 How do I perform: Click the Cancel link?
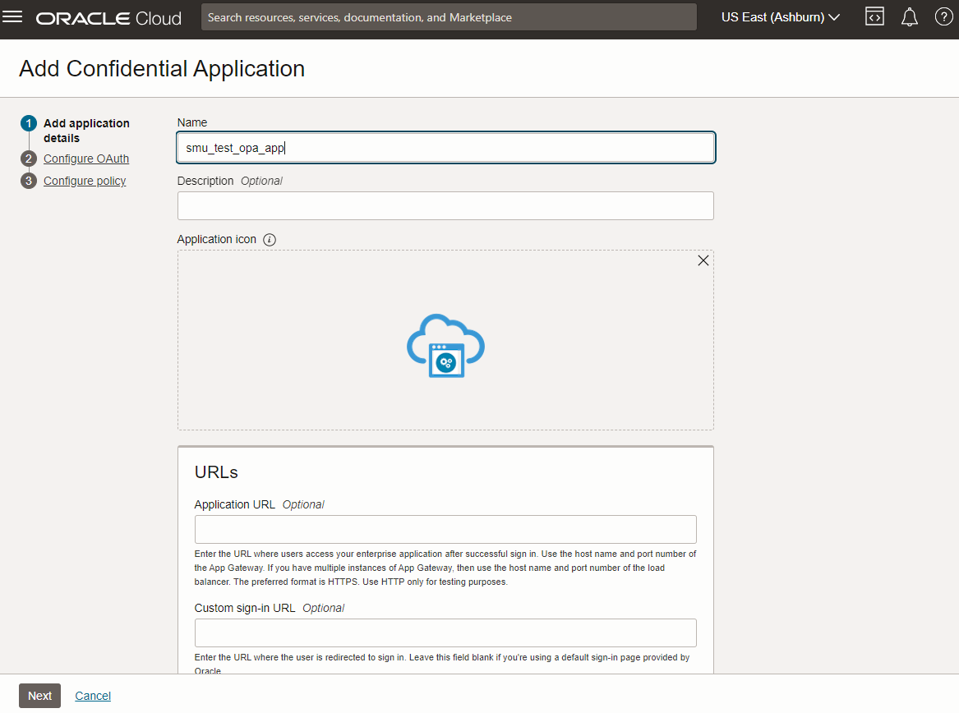[93, 696]
